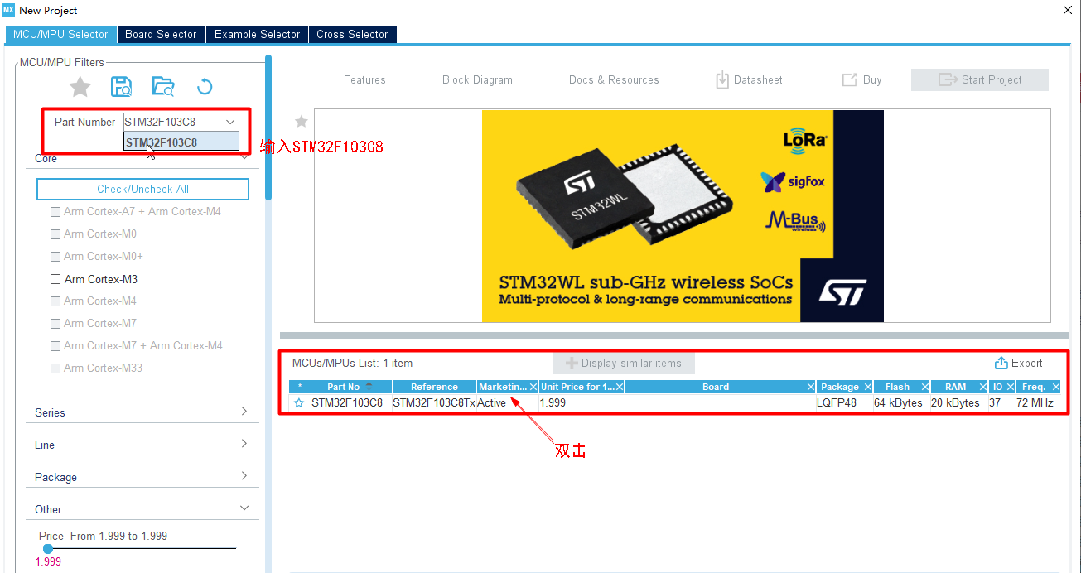Screen dimensions: 1081x573
Task: Check the Arm Cortex-M0+ box
Action: point(55,257)
